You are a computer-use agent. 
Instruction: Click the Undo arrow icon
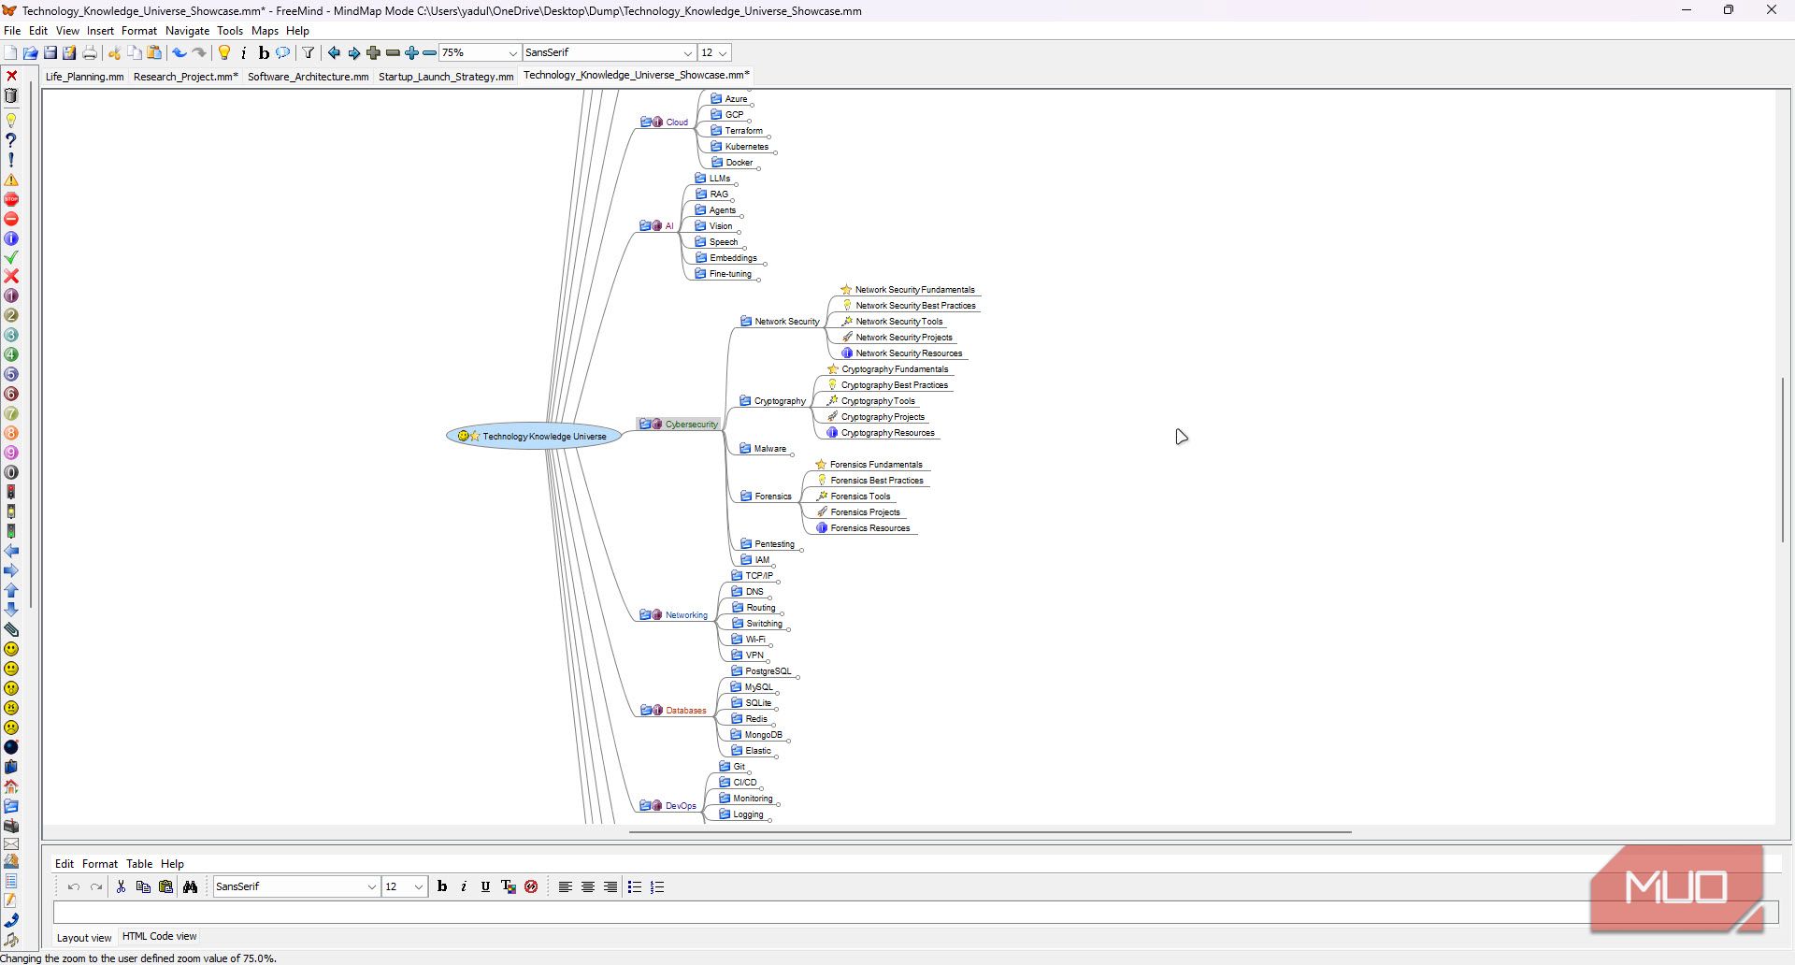[x=179, y=53]
